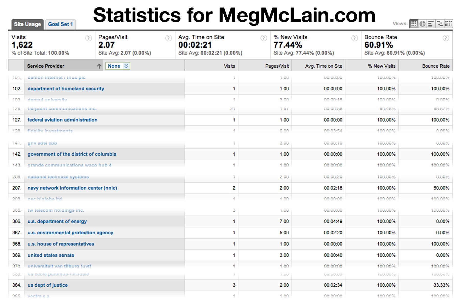Viewport: 460px width, 306px height.
Task: Open u.s. environmental protection agency link
Action: [71, 233]
